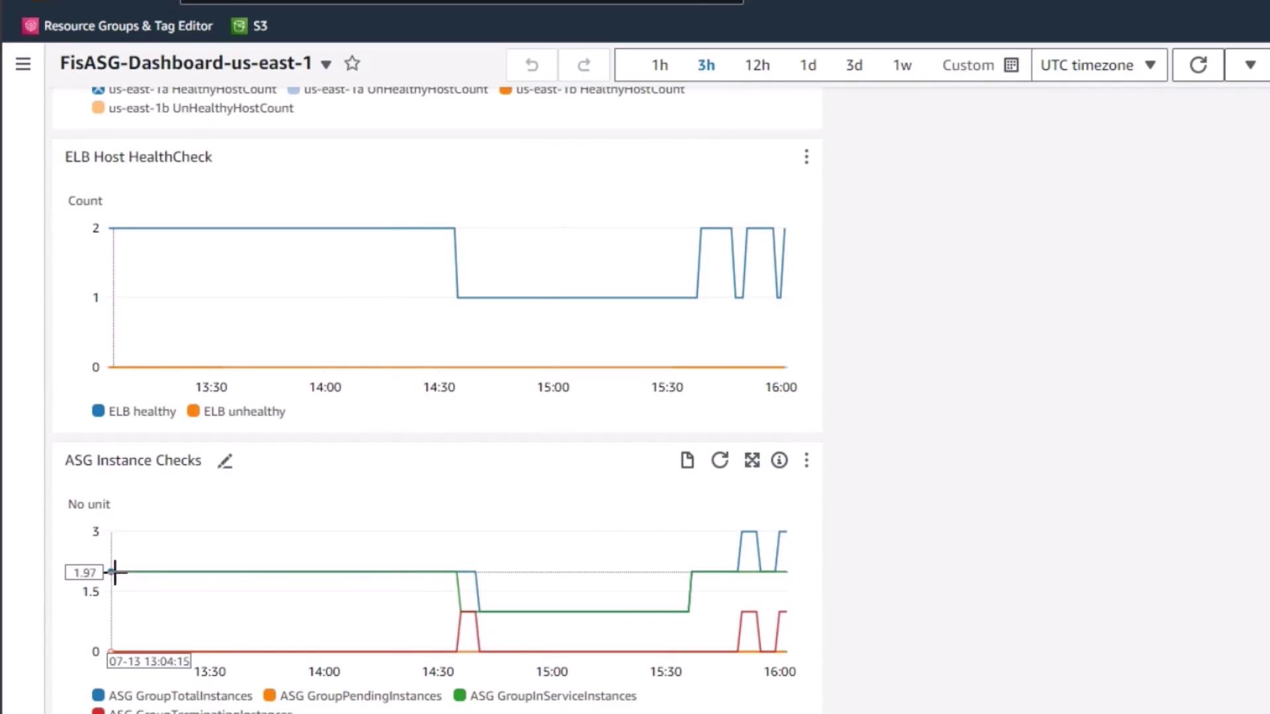Viewport: 1270px width, 714px height.
Task: Toggle ASG GroupInServiceInstances legend series
Action: pyautogui.click(x=545, y=695)
